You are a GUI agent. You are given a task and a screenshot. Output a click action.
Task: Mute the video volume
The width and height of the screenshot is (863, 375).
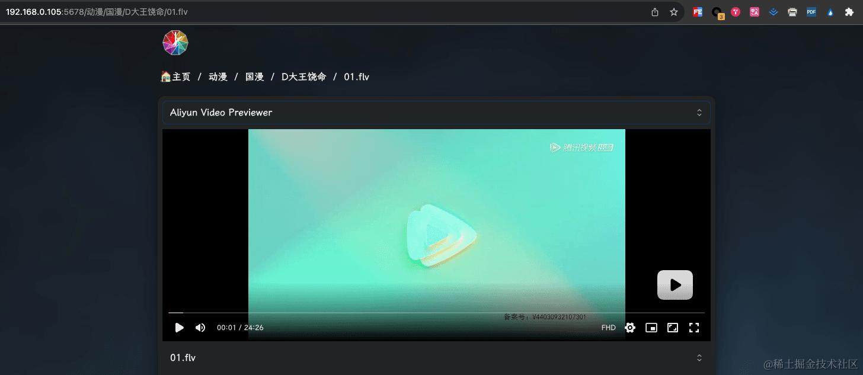(x=200, y=328)
